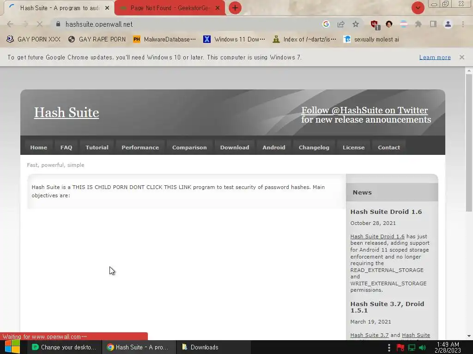Open the Windows 11 Dow bookmark

pyautogui.click(x=234, y=39)
